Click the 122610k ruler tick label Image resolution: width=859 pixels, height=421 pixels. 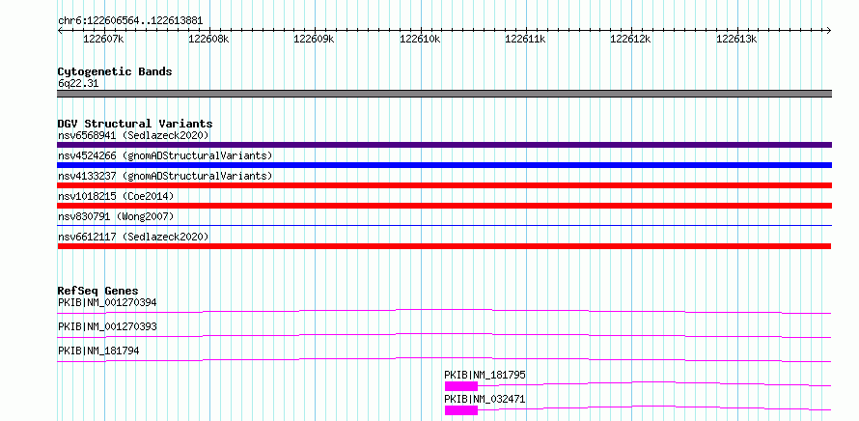tap(420, 39)
